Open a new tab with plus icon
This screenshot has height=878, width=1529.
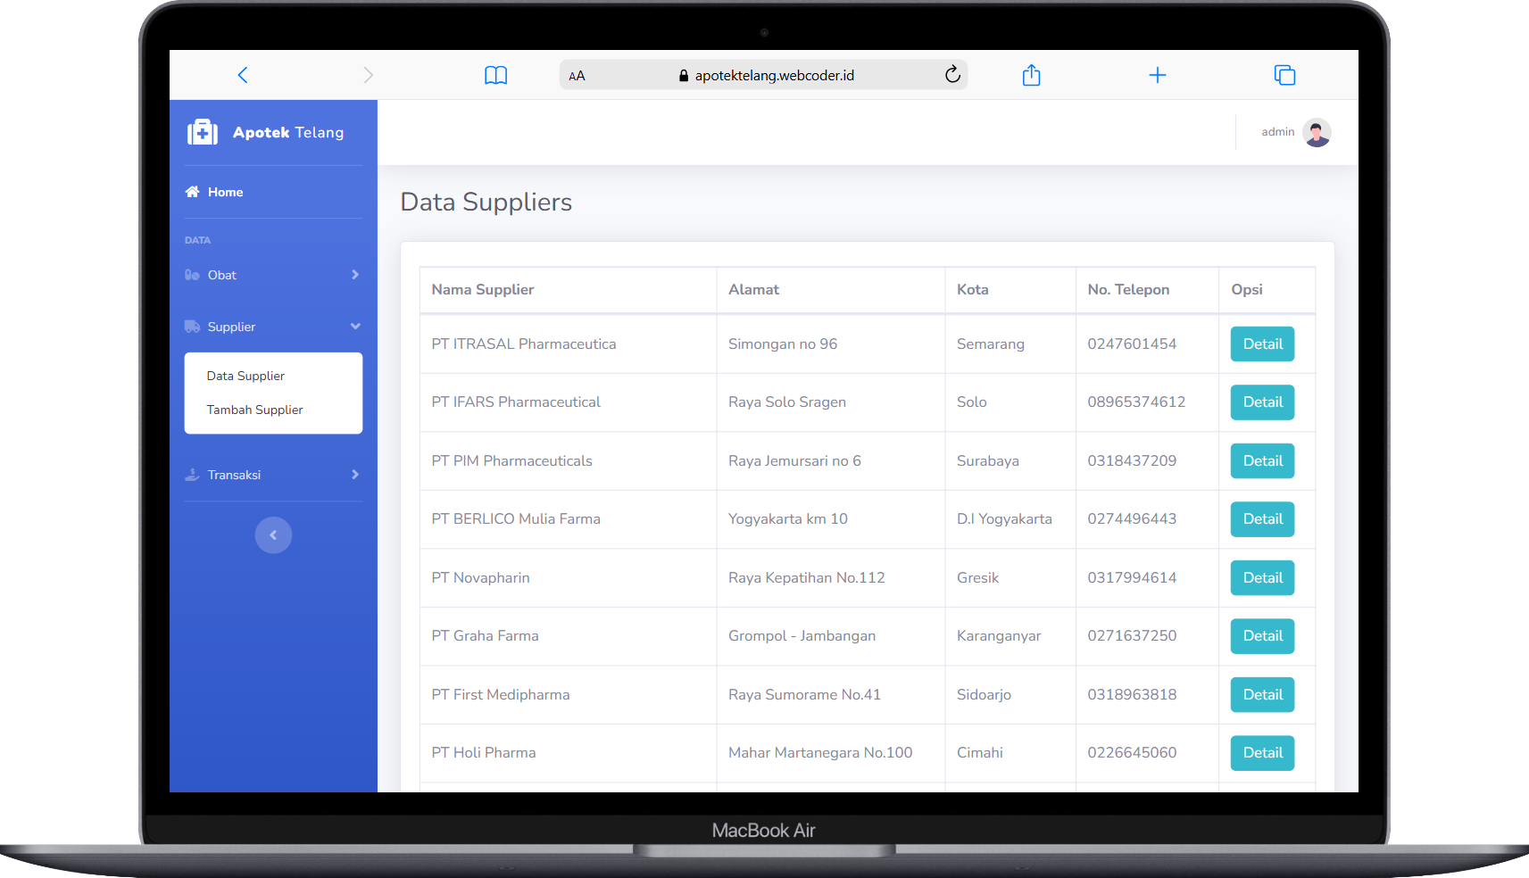pos(1157,75)
